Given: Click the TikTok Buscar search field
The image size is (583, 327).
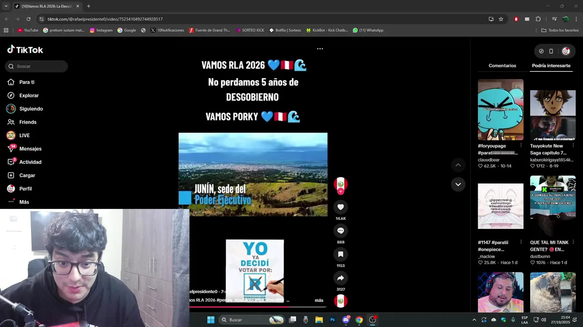Looking at the screenshot, I should click(36, 66).
